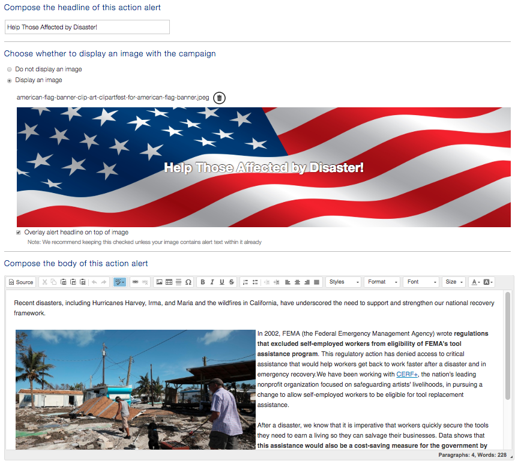This screenshot has width=518, height=464.
Task: Select 'Do not display an image' radio
Action: pyautogui.click(x=9, y=70)
